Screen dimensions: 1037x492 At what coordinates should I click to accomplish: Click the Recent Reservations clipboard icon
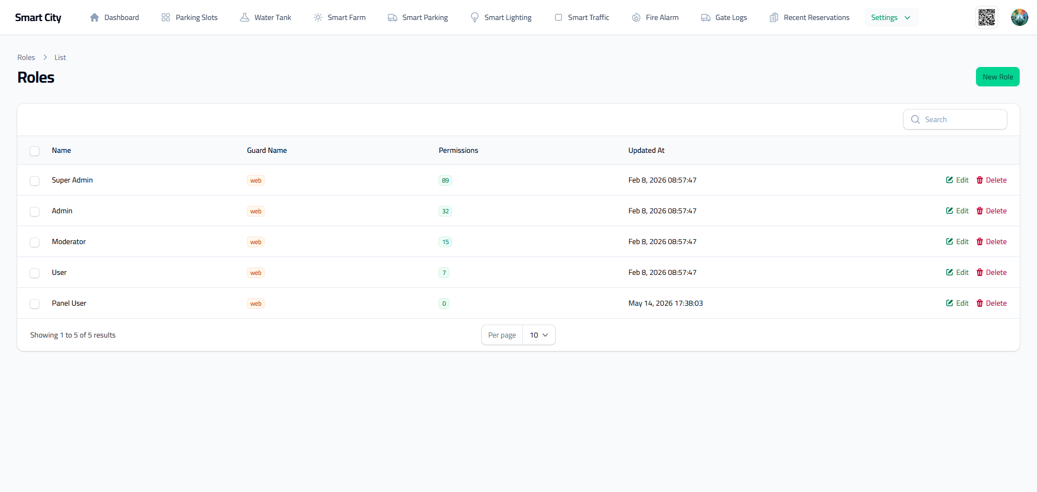pos(774,17)
